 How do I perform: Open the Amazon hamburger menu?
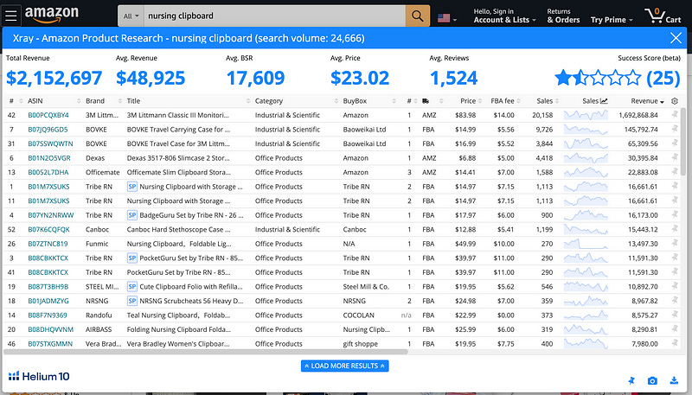11,16
